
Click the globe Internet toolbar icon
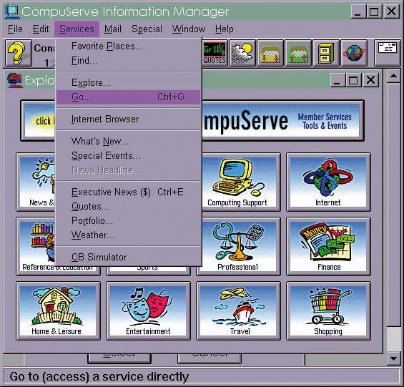pos(354,53)
